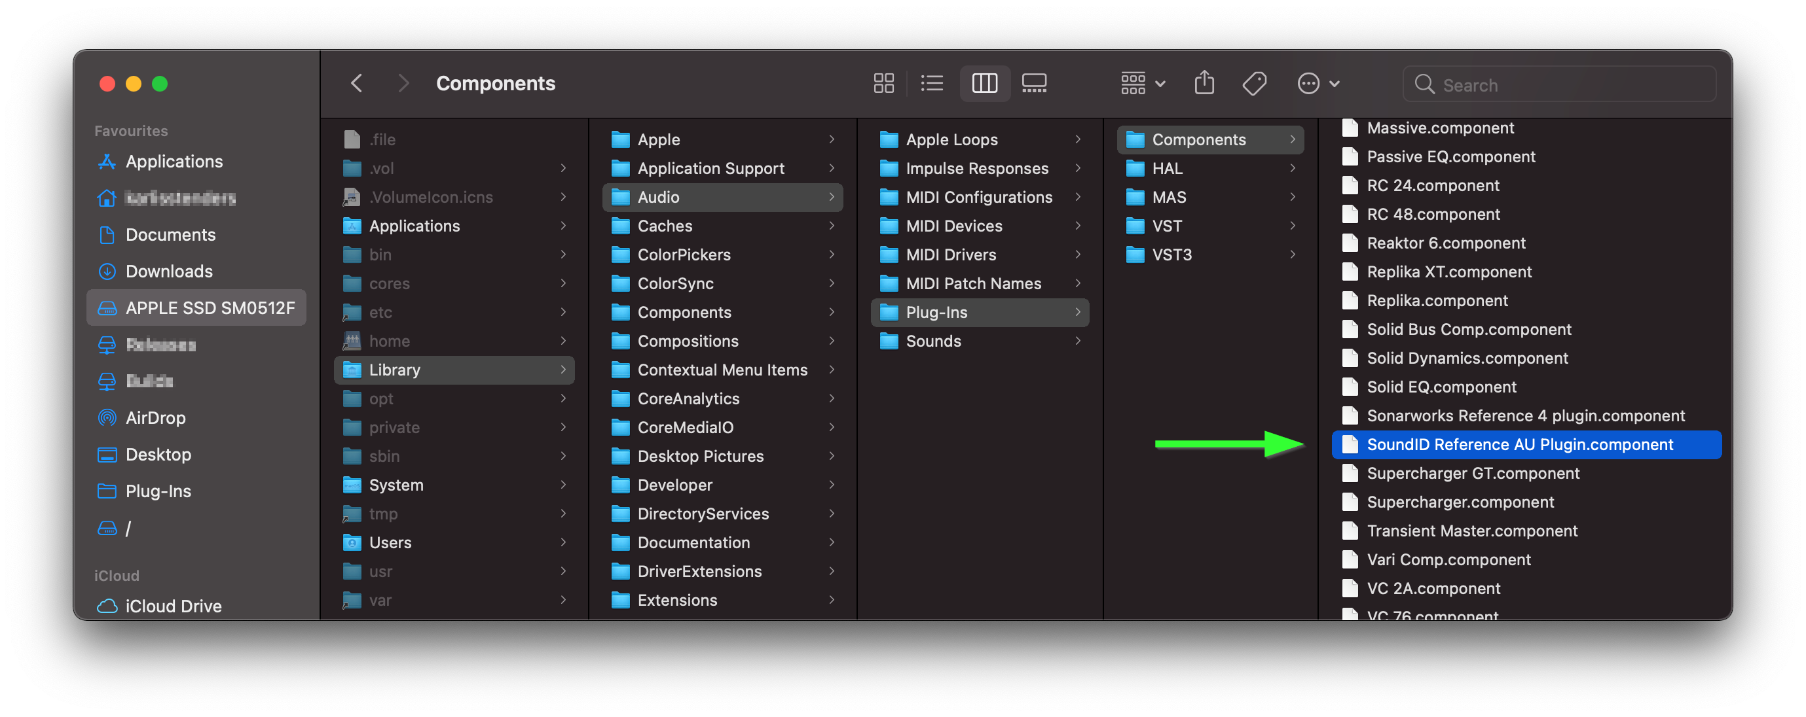Select the Sounds folder
The image size is (1806, 717).
[x=980, y=341]
